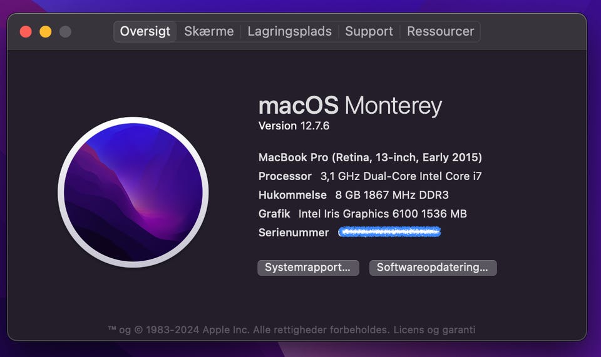This screenshot has width=601, height=357.
Task: Minimize the window with the yellow button
Action: point(46,31)
